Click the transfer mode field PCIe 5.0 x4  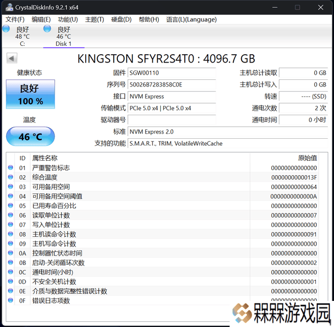172,108
